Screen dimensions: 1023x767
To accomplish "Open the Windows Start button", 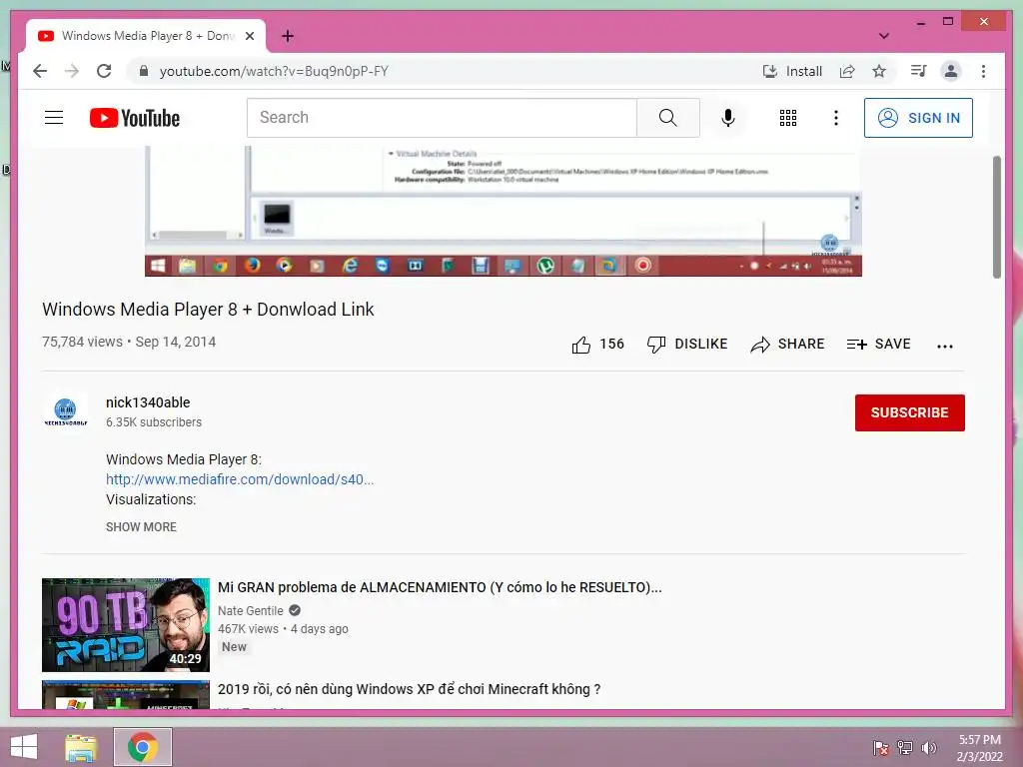I will tap(24, 747).
